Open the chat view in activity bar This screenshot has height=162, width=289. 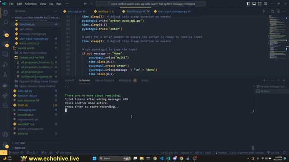pos(5,106)
